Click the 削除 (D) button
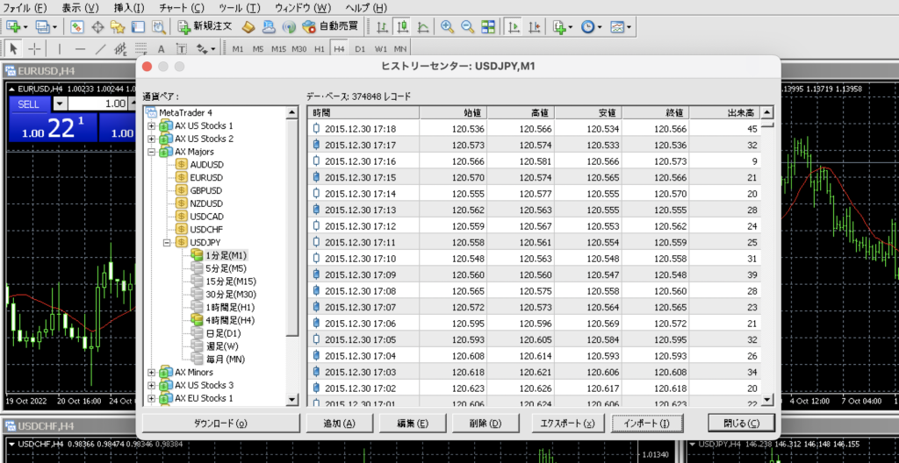 pyautogui.click(x=485, y=424)
